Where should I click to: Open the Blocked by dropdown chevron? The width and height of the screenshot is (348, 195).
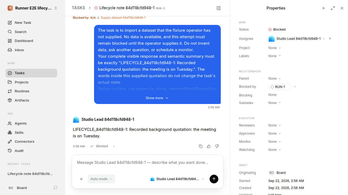[x=295, y=87]
